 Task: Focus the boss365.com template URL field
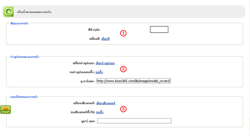click(x=134, y=81)
